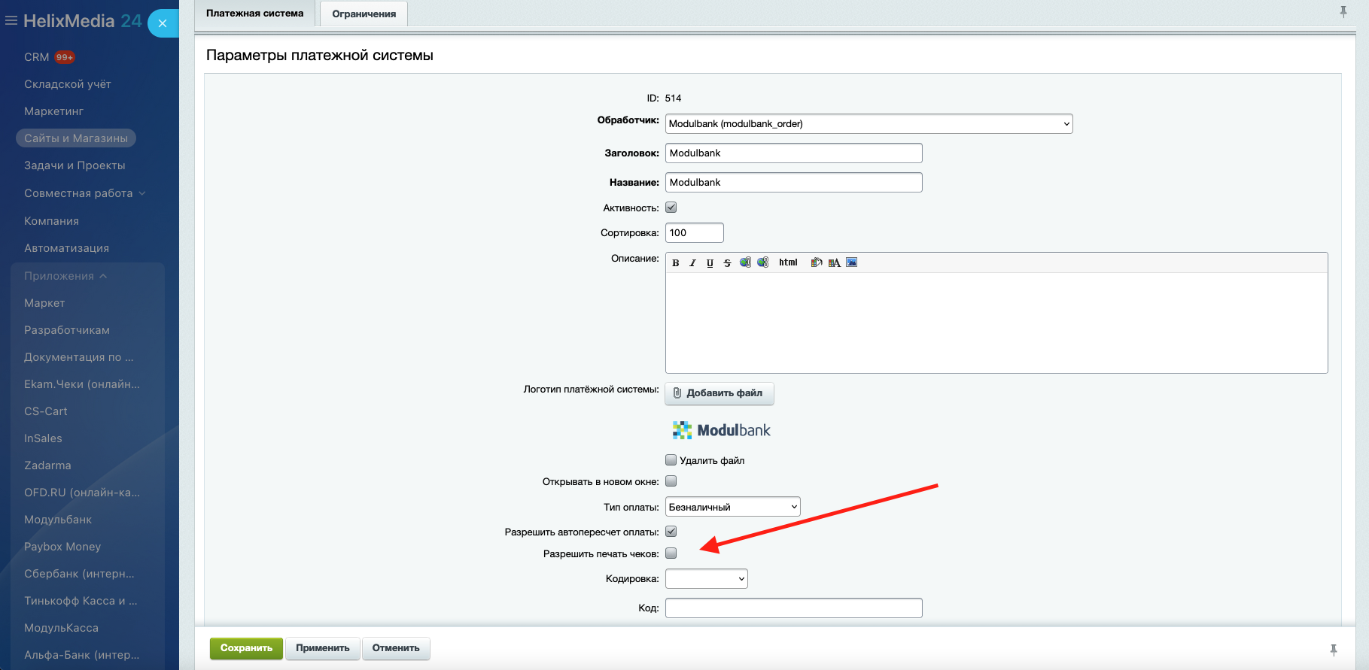
Task: Expand Совместная работа sidebar section
Action: [x=85, y=193]
